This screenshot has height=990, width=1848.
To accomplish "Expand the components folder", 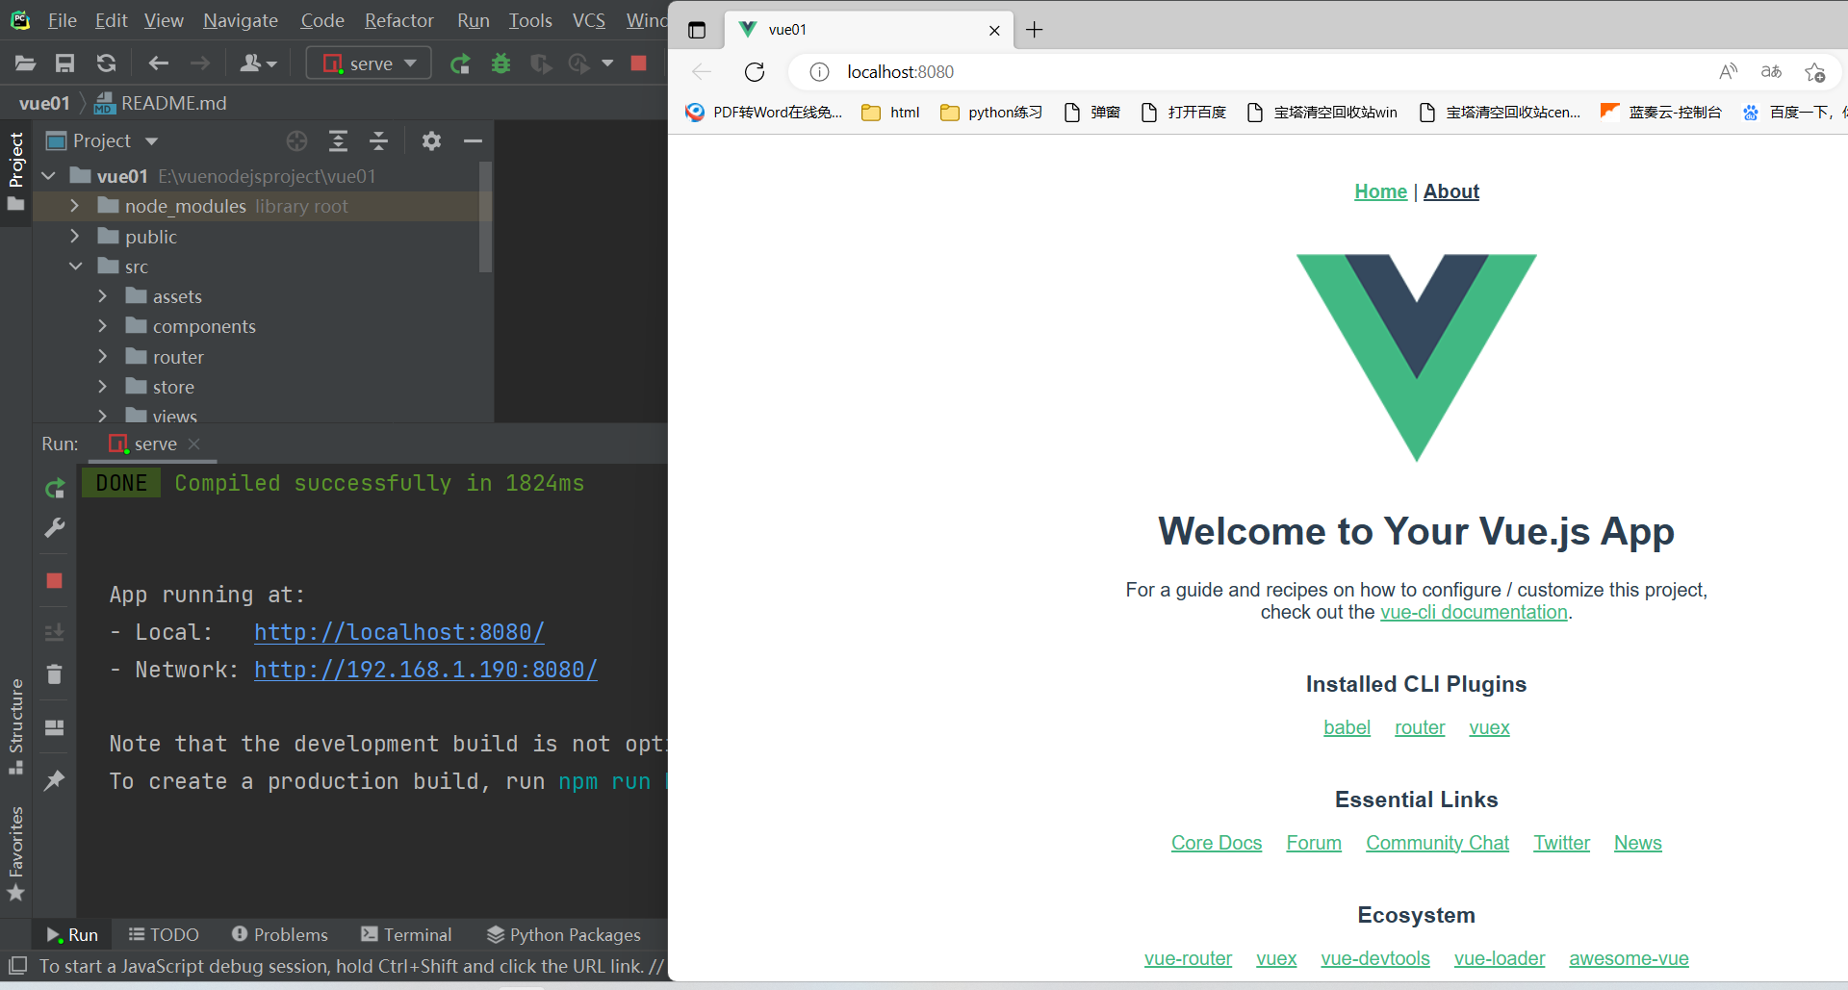I will 103,326.
